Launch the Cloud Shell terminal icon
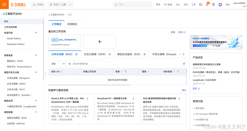Screen dimensions: 247x131 pos(200,5)
